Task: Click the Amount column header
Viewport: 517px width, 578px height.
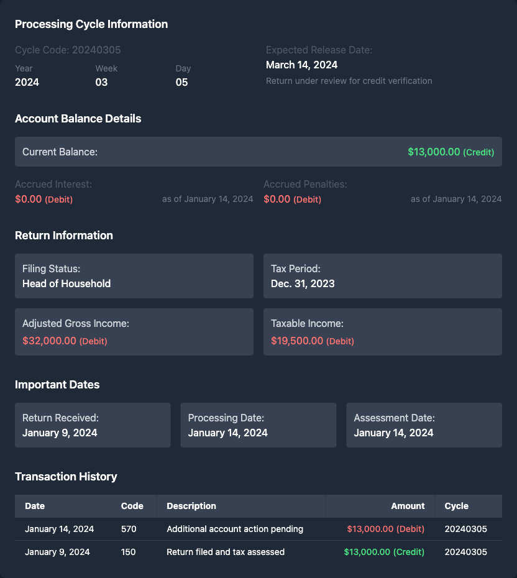Action: tap(408, 506)
